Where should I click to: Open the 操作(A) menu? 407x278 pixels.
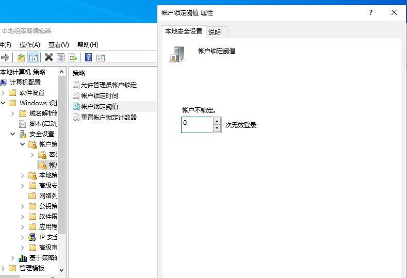point(29,45)
